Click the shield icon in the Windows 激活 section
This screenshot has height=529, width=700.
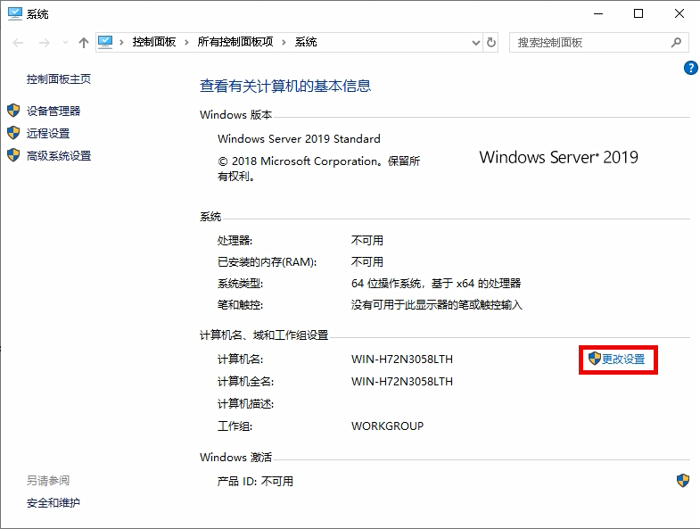[682, 481]
